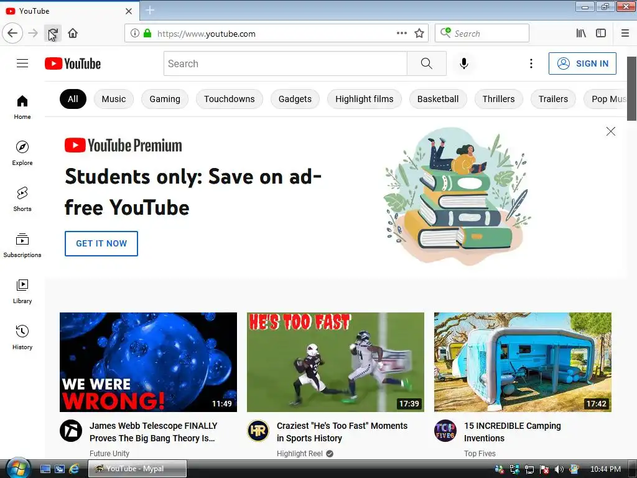637x478 pixels.
Task: Visit the Future Unity channel name
Action: tap(109, 453)
